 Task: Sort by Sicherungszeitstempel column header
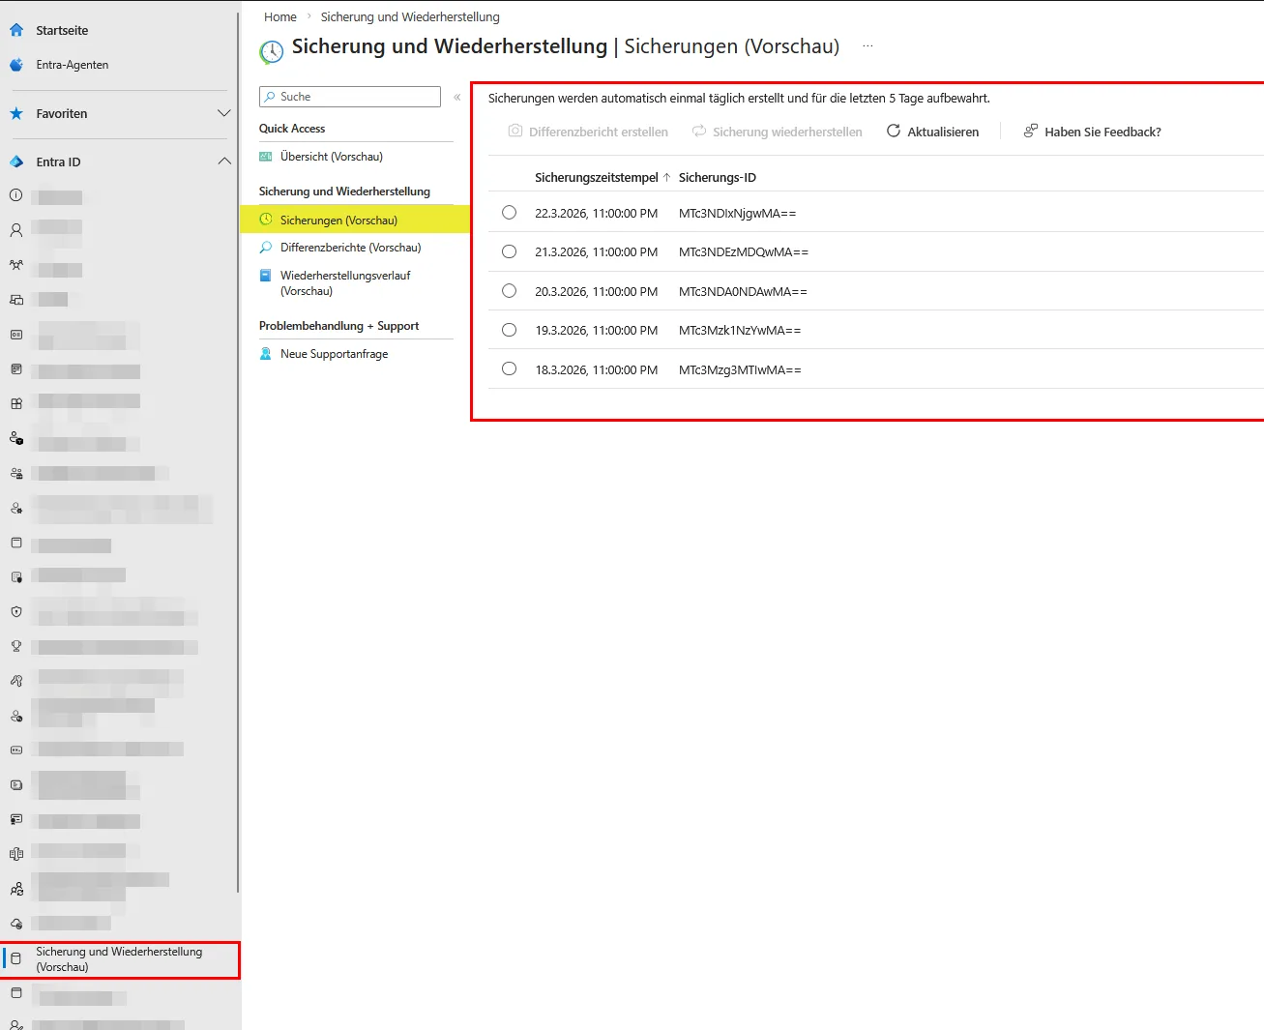click(x=596, y=178)
